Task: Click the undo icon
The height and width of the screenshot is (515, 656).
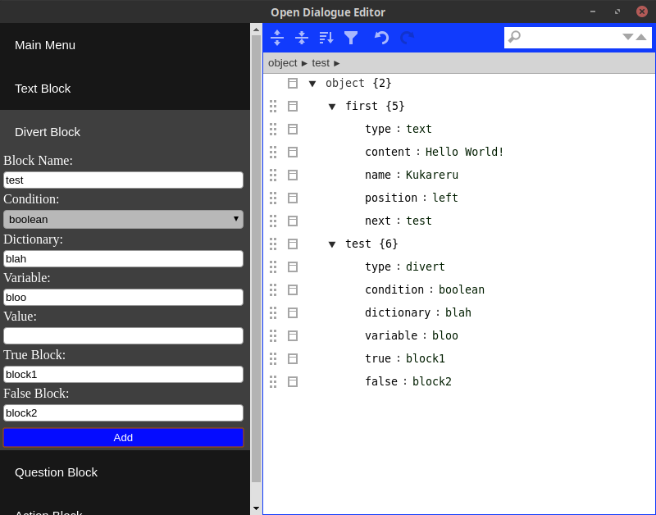Action: 381,38
